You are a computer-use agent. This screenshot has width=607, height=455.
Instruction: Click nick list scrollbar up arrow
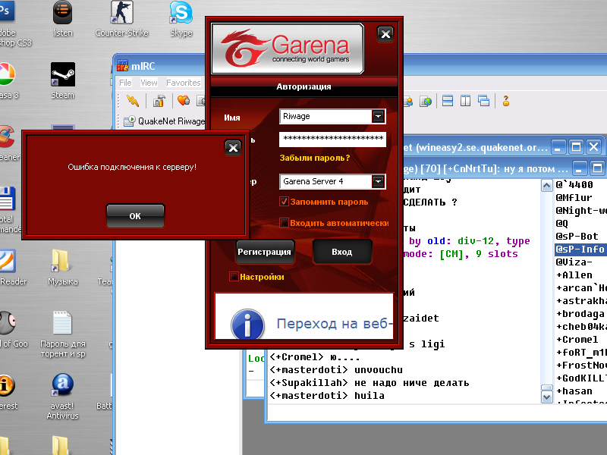point(546,186)
